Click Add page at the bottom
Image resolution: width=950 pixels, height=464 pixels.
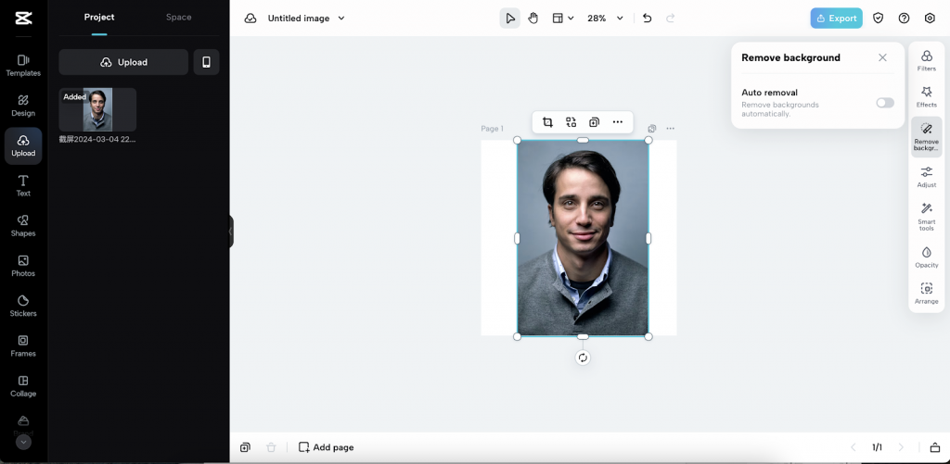[326, 447]
